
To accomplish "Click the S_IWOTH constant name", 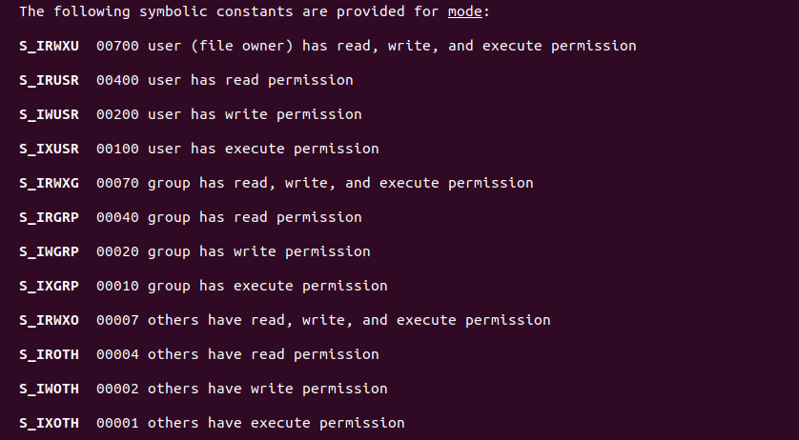I will (x=50, y=389).
